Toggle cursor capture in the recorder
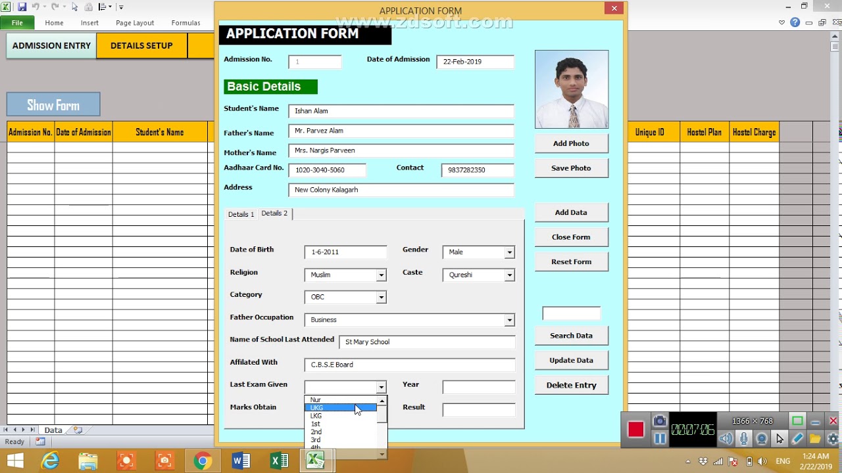Viewport: 842px width, 473px height. (780, 438)
